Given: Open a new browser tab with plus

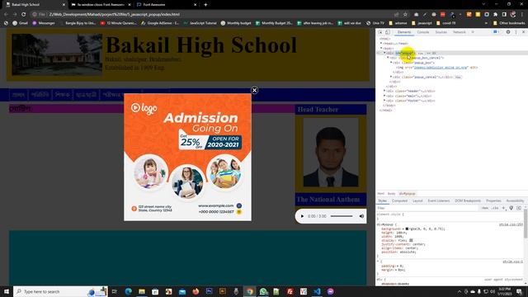Looking at the screenshot, I should [x=205, y=5].
